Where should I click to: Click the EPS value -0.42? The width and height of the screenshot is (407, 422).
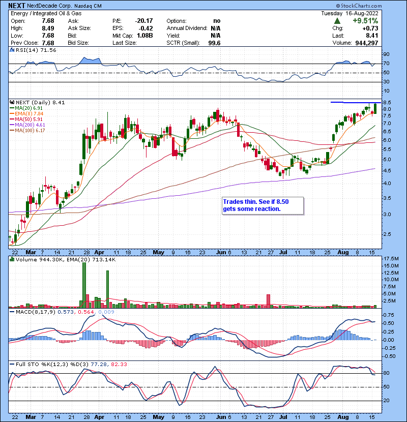(x=146, y=28)
